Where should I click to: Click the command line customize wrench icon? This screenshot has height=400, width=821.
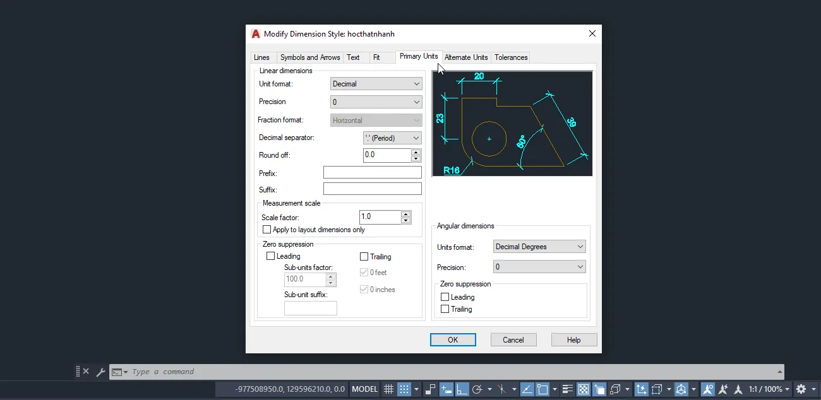click(100, 372)
